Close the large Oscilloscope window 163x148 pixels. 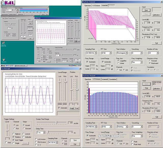point(80,68)
